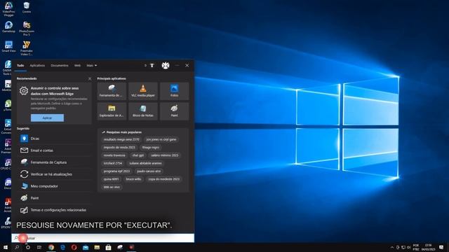Open the Lixeira recycle bin desktop icon
The width and height of the screenshot is (449, 252).
pos(27,8)
